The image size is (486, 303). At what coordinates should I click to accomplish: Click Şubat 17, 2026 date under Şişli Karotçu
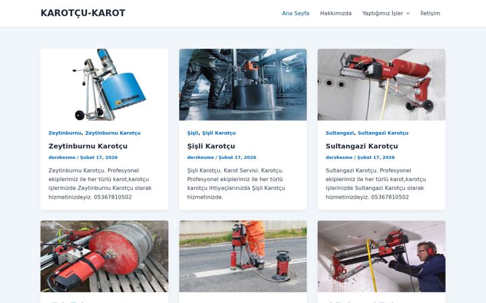click(238, 158)
